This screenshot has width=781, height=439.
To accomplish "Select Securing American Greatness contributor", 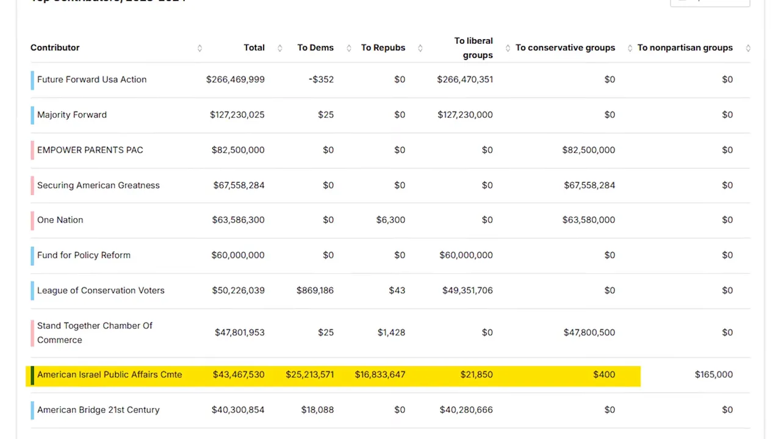I will (x=98, y=185).
